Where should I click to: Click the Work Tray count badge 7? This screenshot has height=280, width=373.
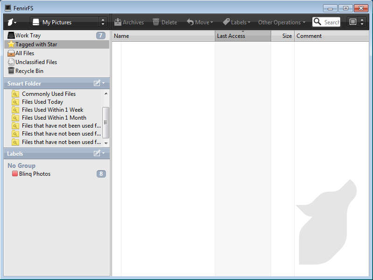[x=101, y=36]
